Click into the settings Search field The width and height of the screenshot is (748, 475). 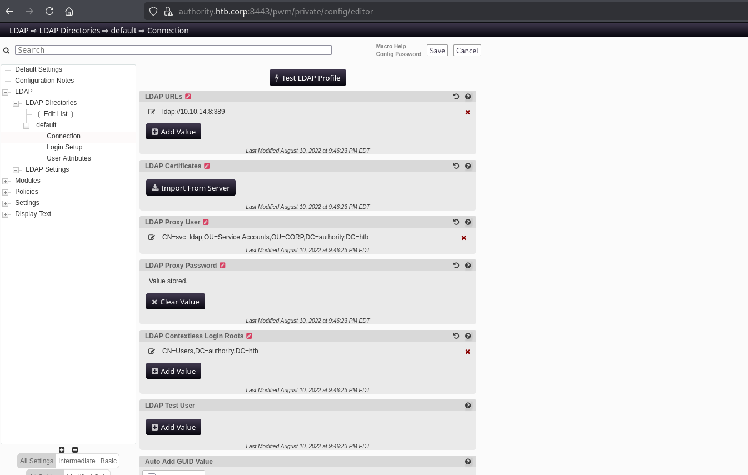(173, 50)
